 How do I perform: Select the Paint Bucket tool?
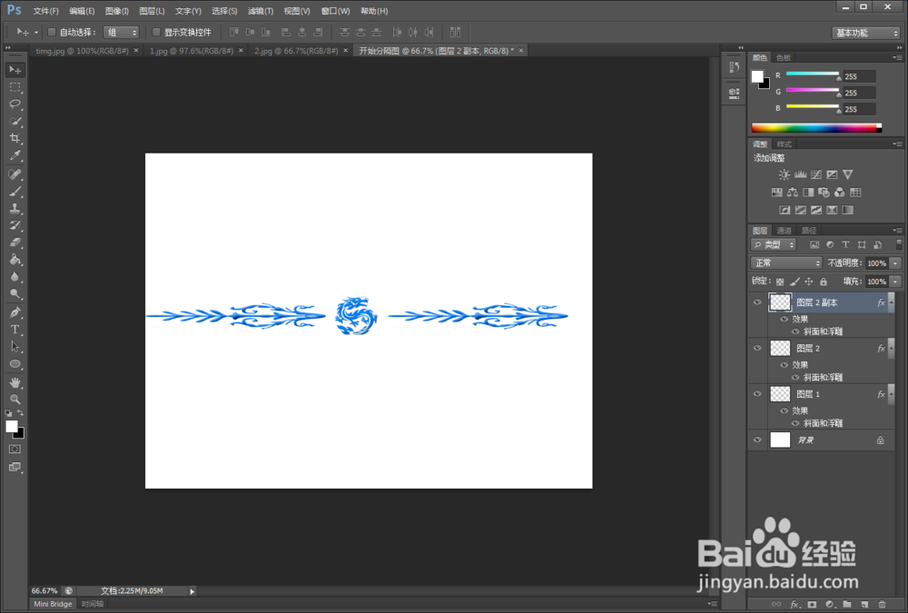tap(15, 260)
